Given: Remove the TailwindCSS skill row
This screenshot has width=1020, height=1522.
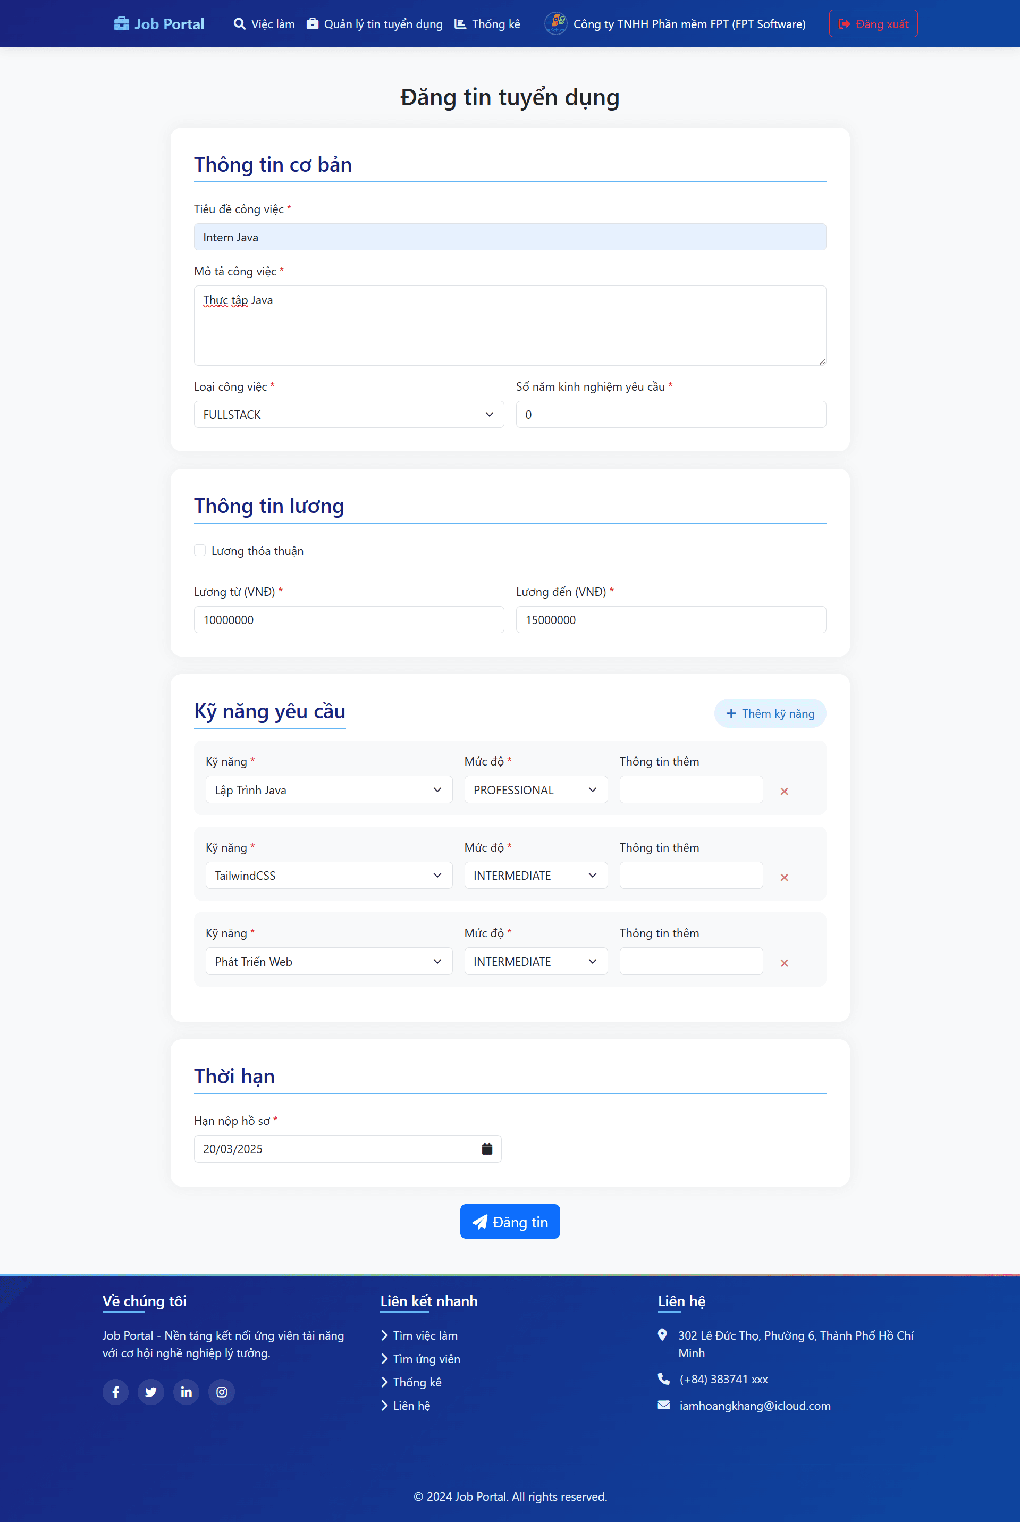Looking at the screenshot, I should point(784,877).
